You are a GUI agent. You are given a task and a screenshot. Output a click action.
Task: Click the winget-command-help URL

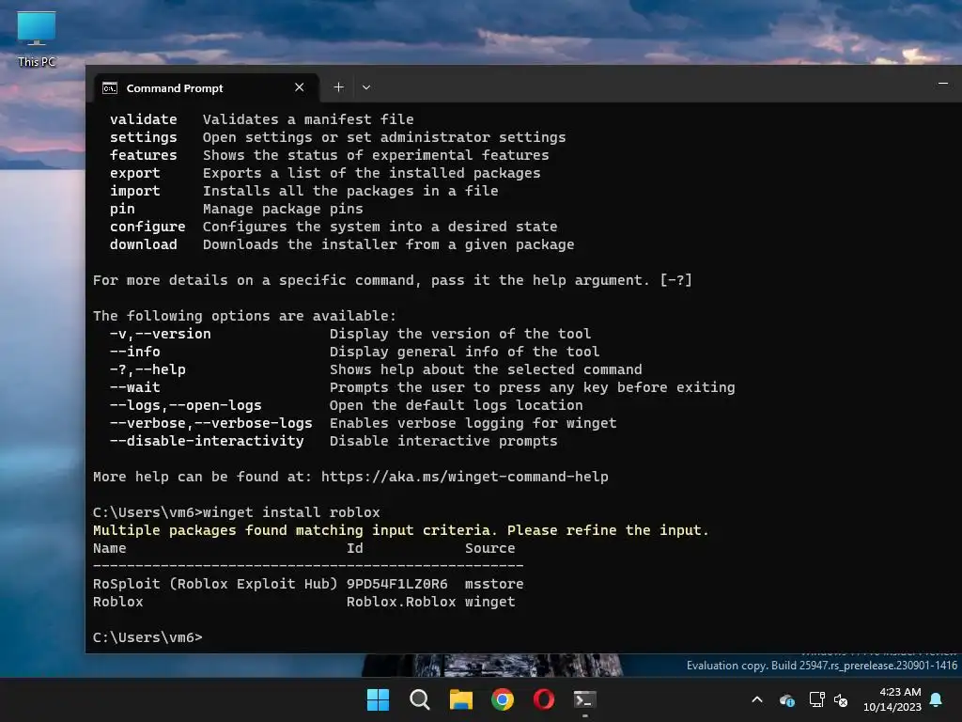coord(464,477)
